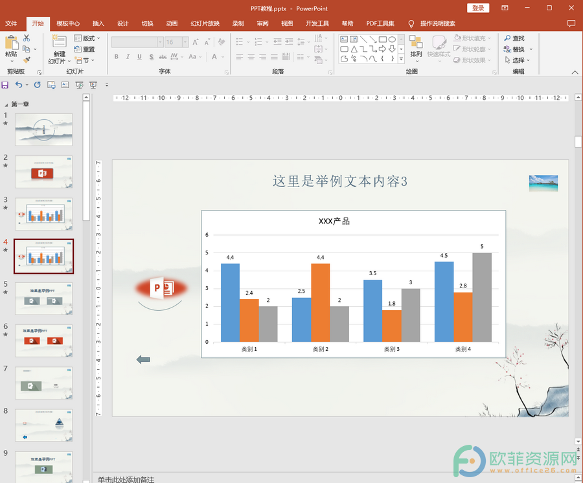Click the Redo/Repeat icon
The height and width of the screenshot is (483, 583).
click(x=37, y=85)
